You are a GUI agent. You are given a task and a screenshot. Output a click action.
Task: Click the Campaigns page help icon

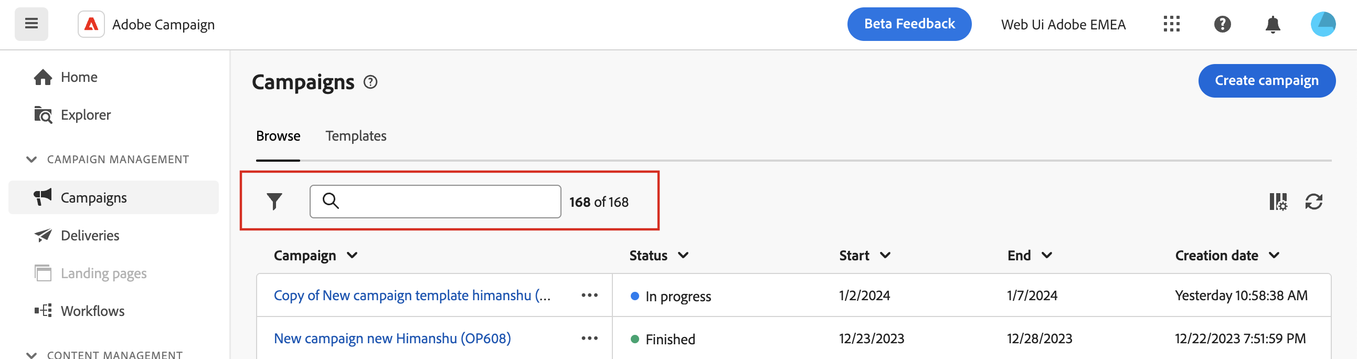(370, 82)
